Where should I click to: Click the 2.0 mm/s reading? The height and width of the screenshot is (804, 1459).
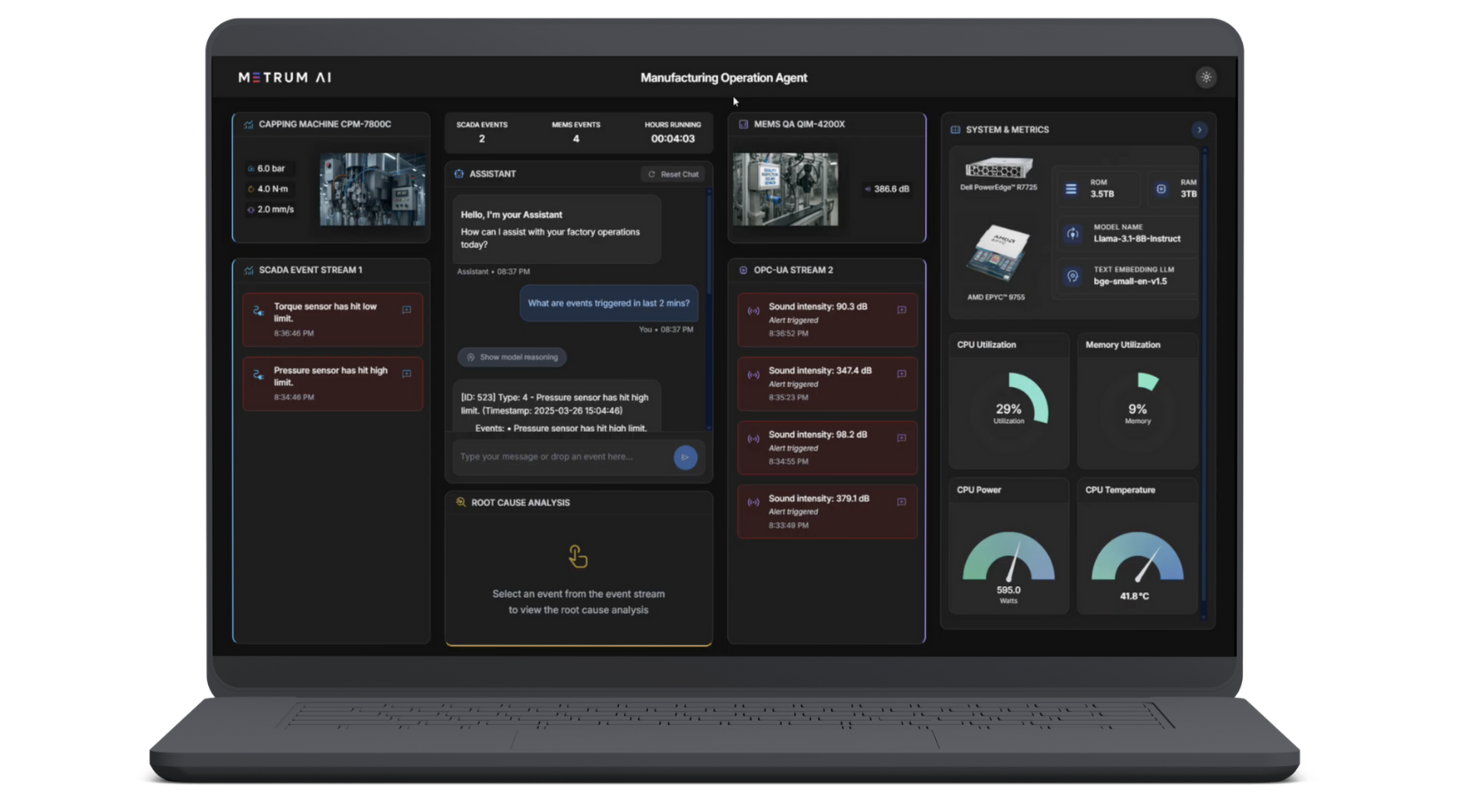point(270,210)
